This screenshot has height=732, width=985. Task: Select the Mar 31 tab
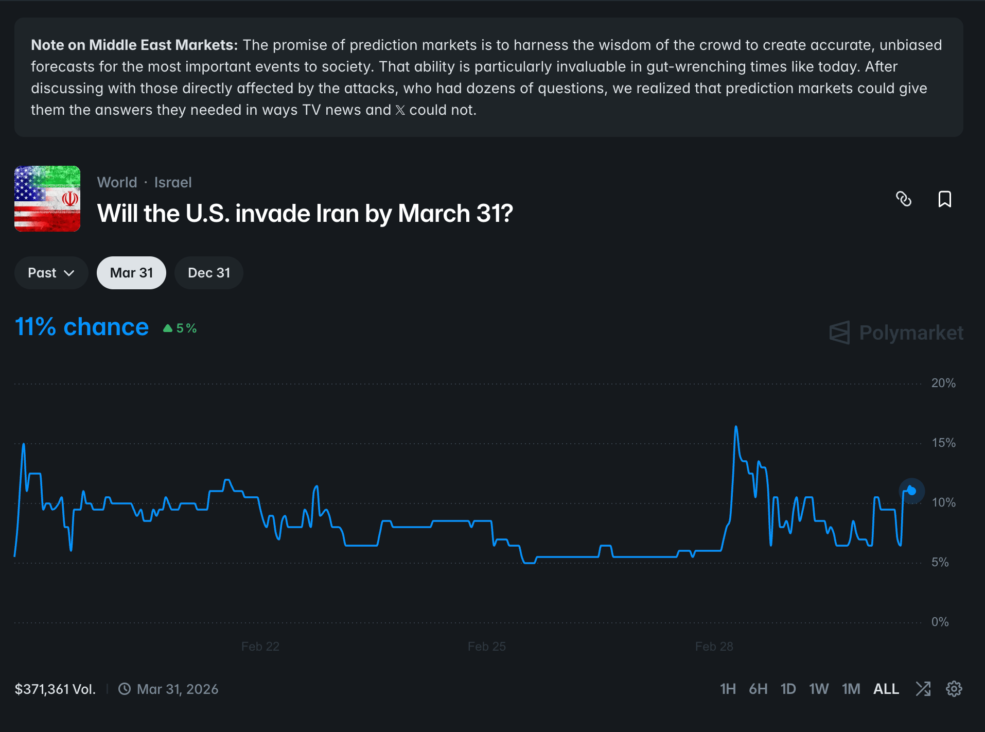click(131, 273)
